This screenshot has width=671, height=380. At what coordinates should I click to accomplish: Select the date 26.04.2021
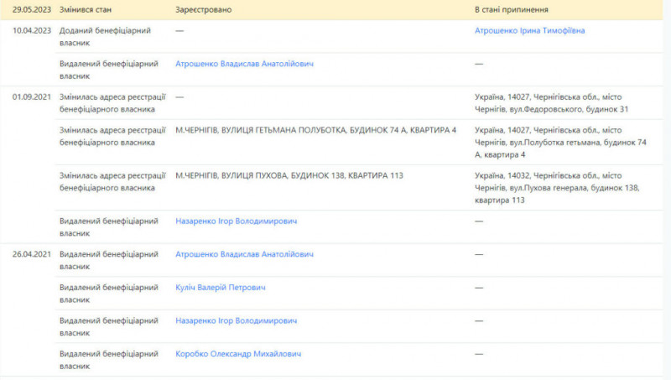tap(32, 254)
